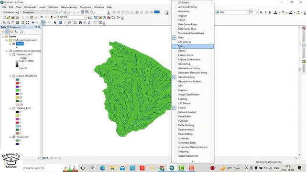The height and width of the screenshot is (172, 306).
Task: Collapse the E:\M.yasen geodatabase group node
Action: [x=6, y=40]
